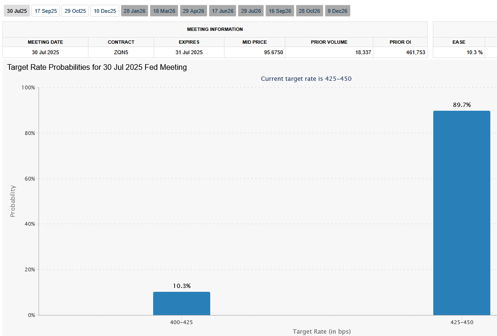Viewport: 497px width, 336px height.
Task: Click the 425–450 x-axis label
Action: point(462,322)
